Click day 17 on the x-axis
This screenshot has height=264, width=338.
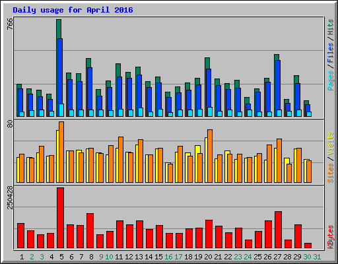tap(178, 257)
